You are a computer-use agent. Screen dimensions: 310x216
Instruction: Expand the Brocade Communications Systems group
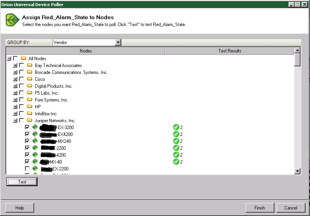tap(15, 72)
